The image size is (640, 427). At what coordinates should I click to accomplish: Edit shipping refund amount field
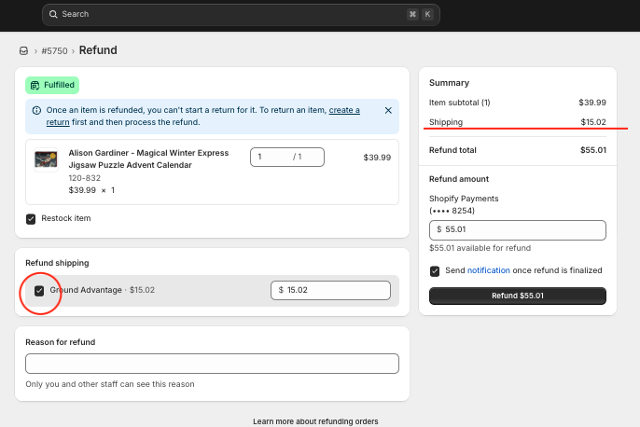click(x=330, y=290)
